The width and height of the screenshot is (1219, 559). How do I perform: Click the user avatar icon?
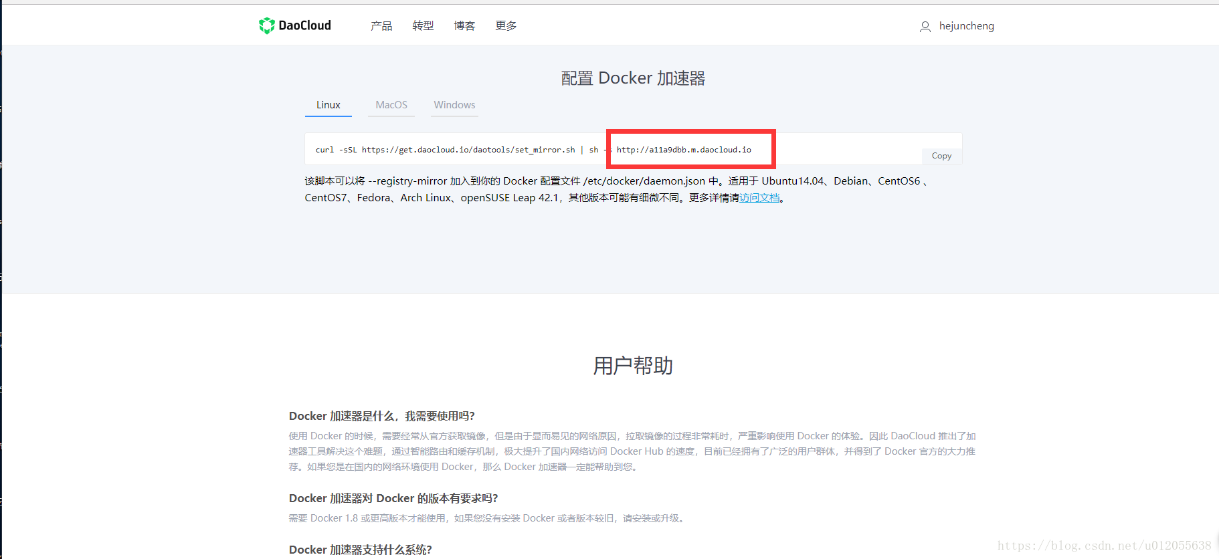(x=925, y=27)
